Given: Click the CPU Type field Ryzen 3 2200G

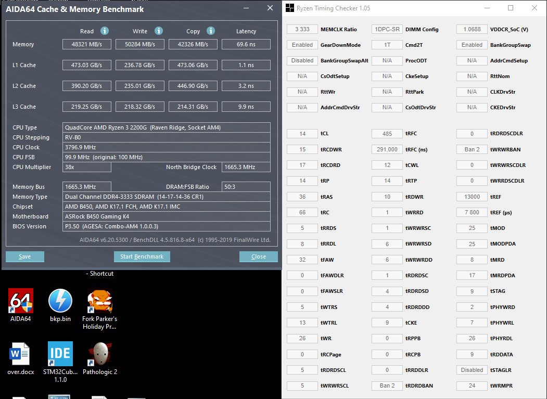Looking at the screenshot, I should pos(167,127).
